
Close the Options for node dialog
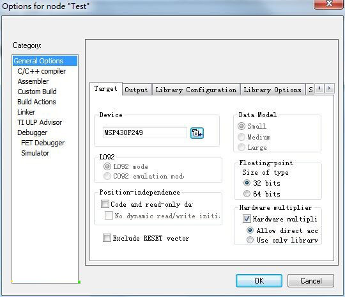click(x=329, y=4)
